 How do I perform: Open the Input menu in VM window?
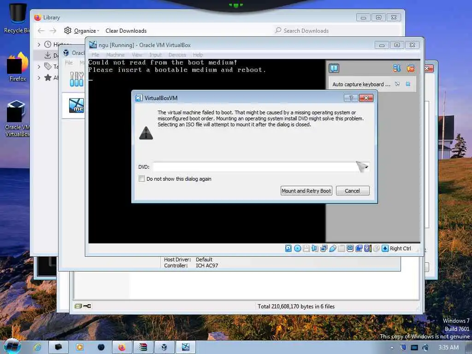pyautogui.click(x=155, y=55)
